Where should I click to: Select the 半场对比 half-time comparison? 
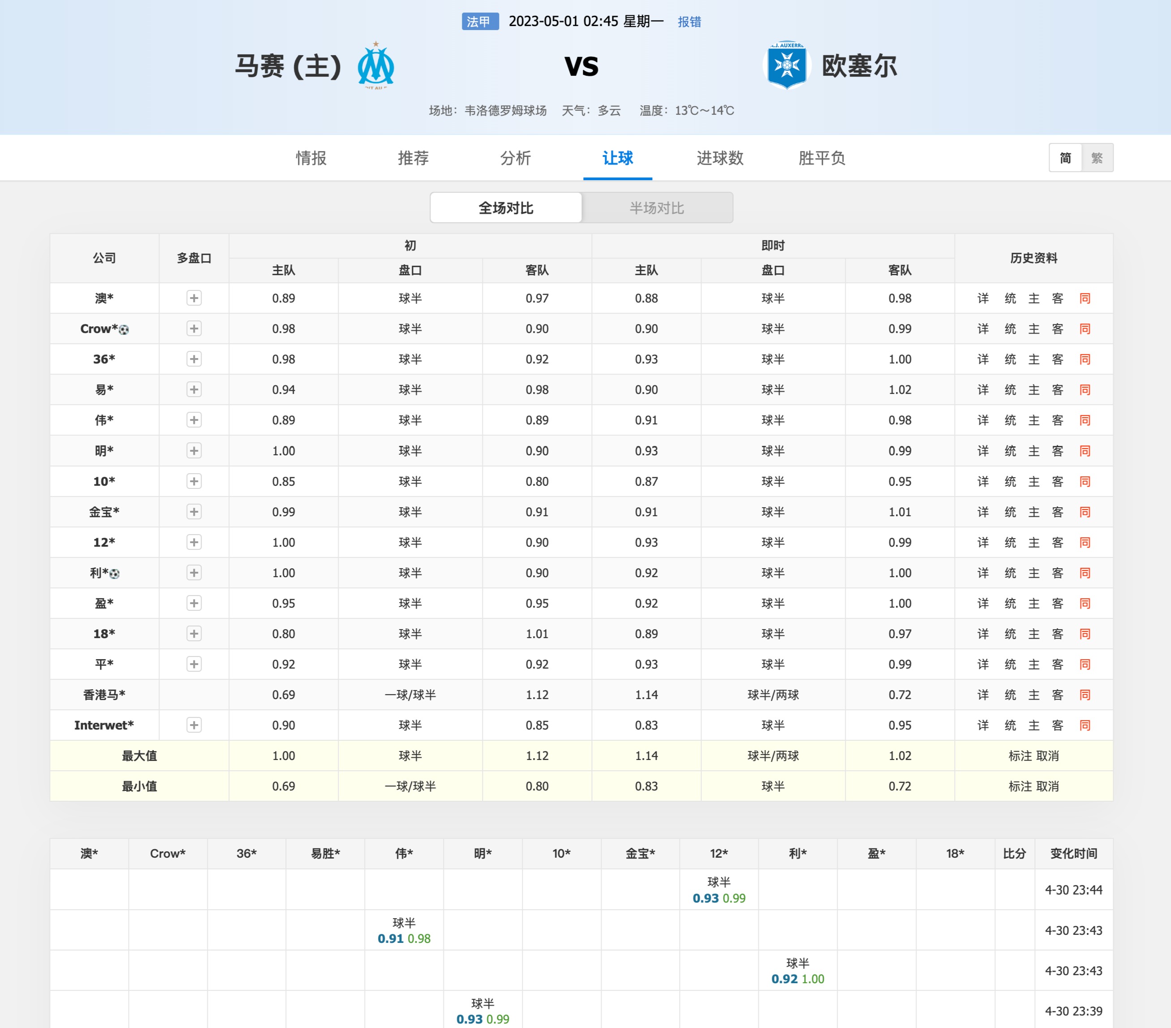pos(657,207)
